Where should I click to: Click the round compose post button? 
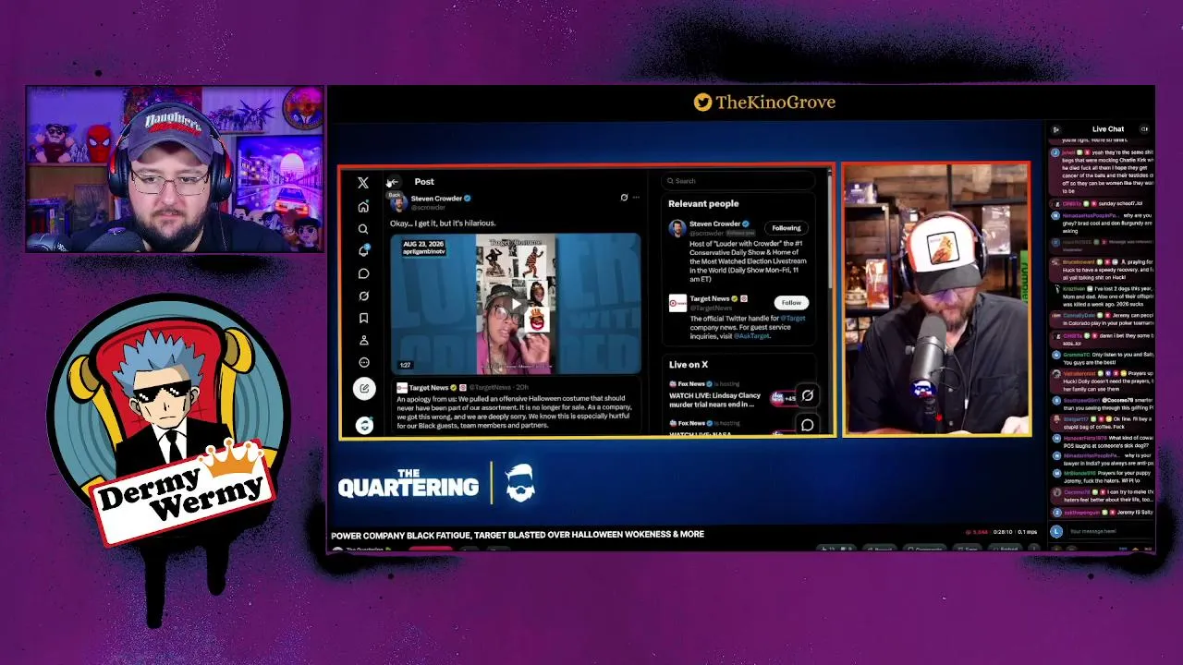click(364, 389)
